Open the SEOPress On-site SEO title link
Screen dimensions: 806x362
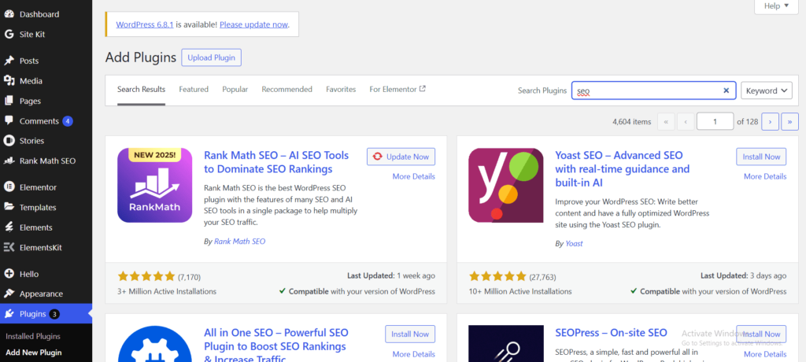611,333
